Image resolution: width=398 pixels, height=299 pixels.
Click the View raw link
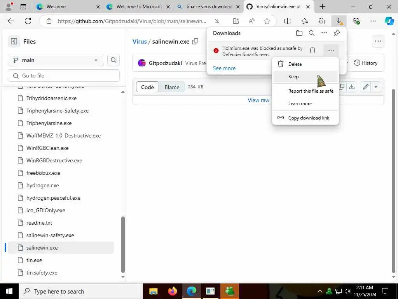(258, 100)
